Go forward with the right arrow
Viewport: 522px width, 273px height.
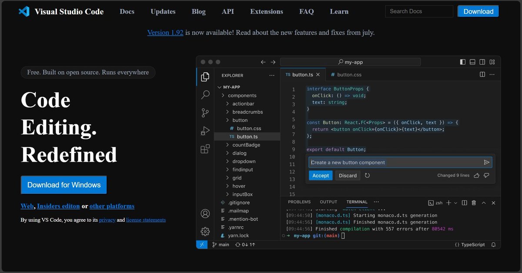[273, 62]
